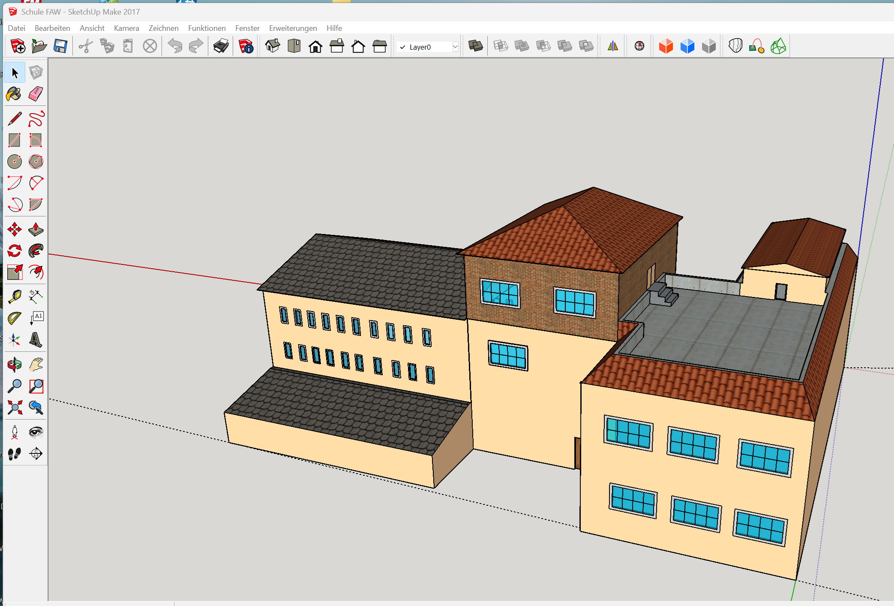Select the Tape Measure tool

[x=14, y=296]
